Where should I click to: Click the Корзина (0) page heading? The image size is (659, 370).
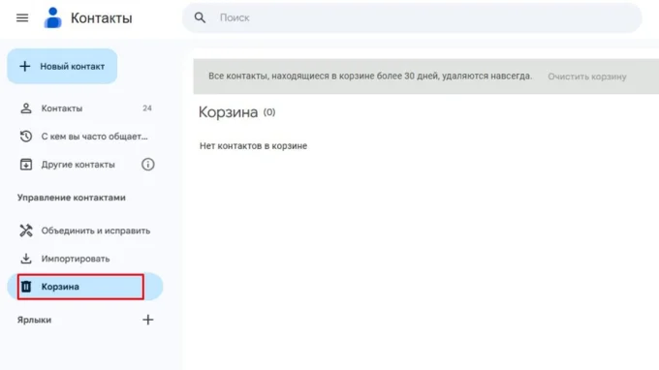pyautogui.click(x=237, y=112)
